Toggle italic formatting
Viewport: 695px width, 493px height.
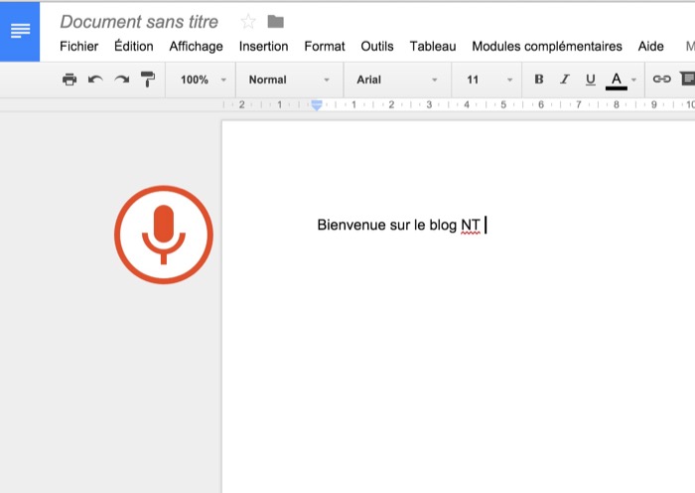[x=565, y=80]
